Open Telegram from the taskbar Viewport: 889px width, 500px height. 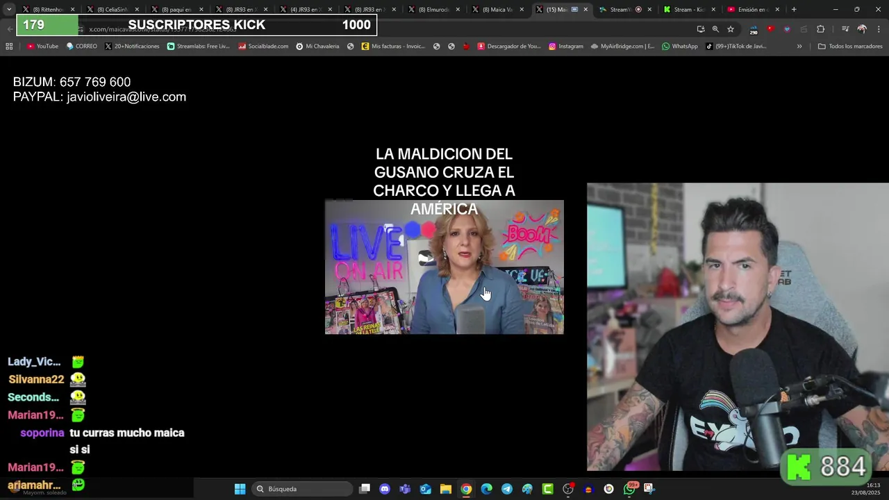coord(507,489)
